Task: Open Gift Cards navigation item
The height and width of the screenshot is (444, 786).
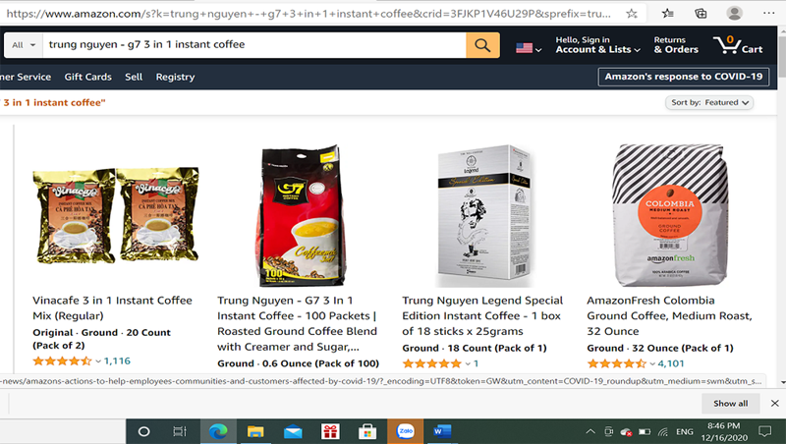Action: pyautogui.click(x=87, y=77)
